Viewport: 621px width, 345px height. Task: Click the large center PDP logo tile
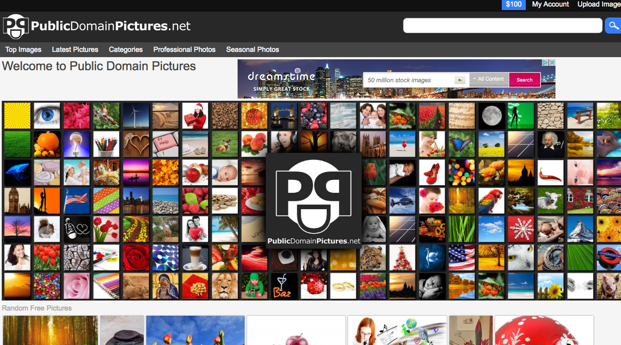click(314, 200)
